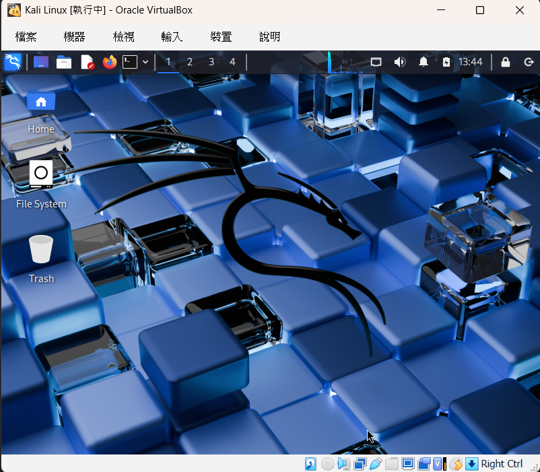This screenshot has height=472, width=540.
Task: Click the VirtualBox icon in the title bar
Action: [13, 10]
